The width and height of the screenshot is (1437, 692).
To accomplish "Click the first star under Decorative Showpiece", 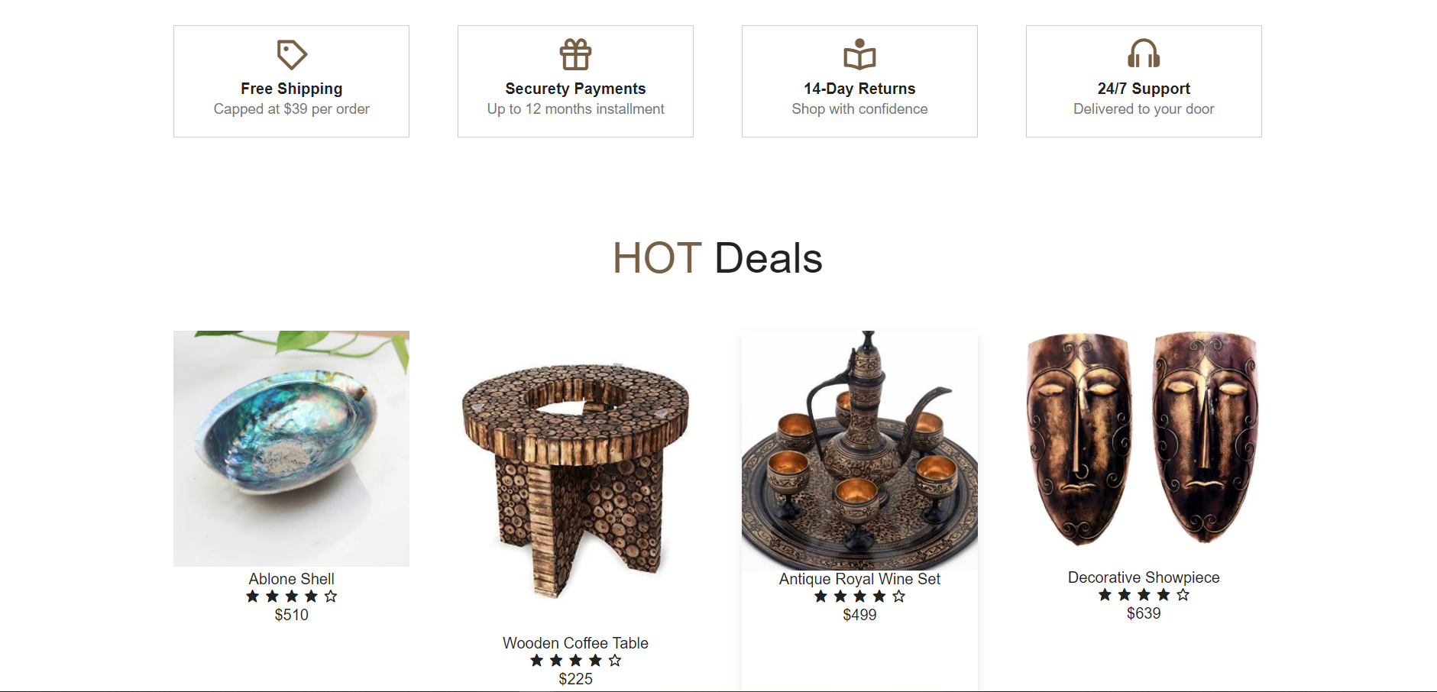I will tap(1105, 594).
